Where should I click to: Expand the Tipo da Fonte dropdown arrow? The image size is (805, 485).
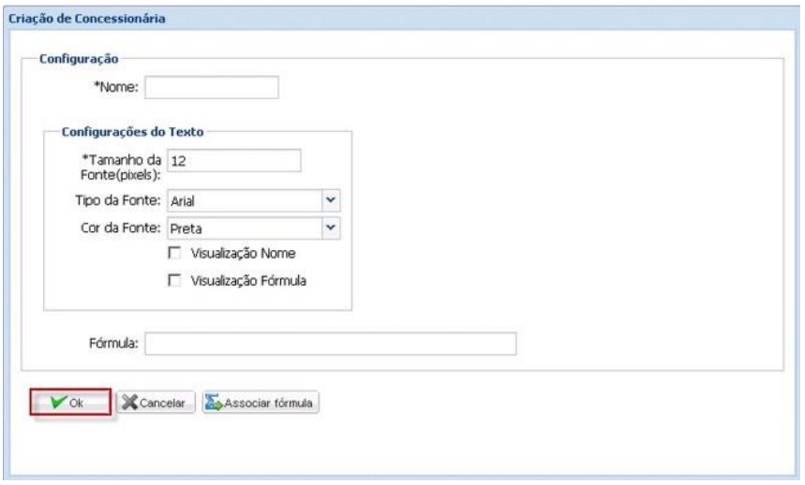(x=329, y=200)
